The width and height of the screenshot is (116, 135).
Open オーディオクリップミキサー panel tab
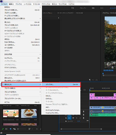click(x=70, y=13)
